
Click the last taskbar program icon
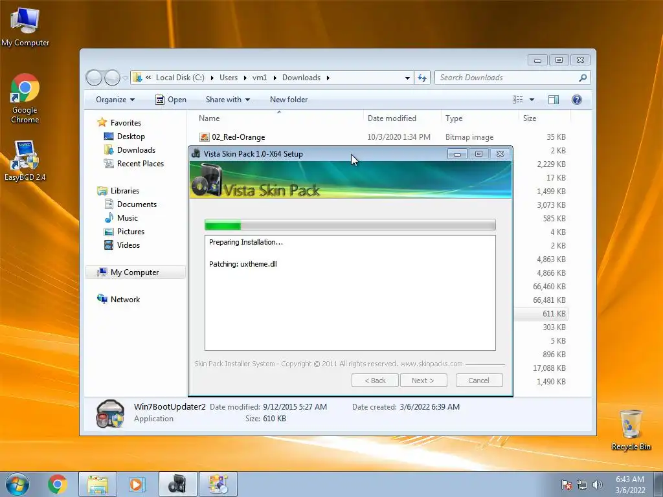pos(218,484)
